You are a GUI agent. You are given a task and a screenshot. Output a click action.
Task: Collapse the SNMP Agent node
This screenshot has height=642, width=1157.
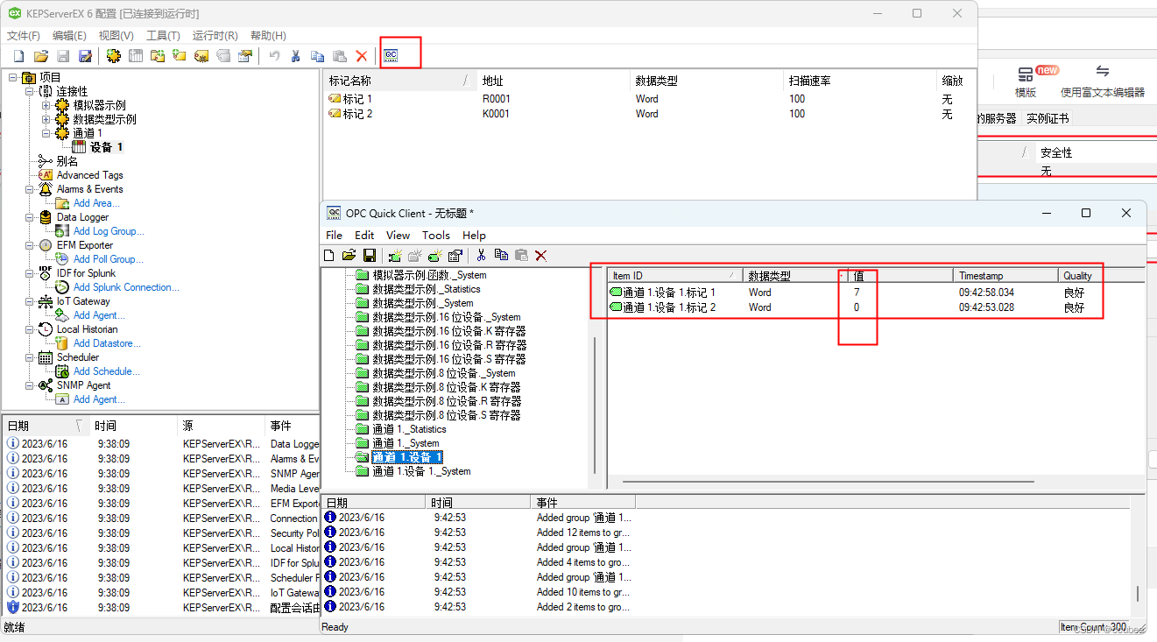(x=30, y=385)
